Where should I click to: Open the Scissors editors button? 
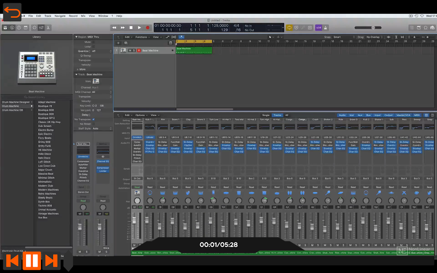[48, 28]
